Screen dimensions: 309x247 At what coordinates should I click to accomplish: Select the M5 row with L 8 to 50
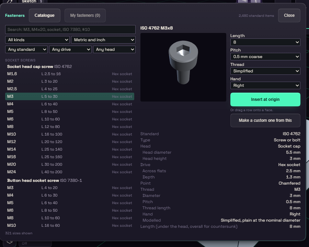pyautogui.click(x=70, y=111)
